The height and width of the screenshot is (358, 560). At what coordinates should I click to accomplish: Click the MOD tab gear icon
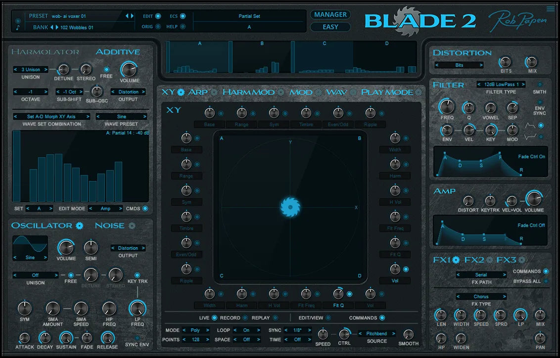pyautogui.click(x=318, y=92)
